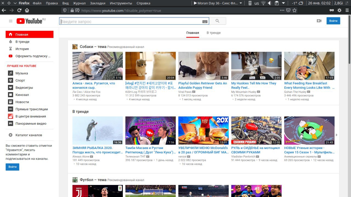Expand hidden system tray icons arrow
351x197 pixels.
(x=283, y=3)
